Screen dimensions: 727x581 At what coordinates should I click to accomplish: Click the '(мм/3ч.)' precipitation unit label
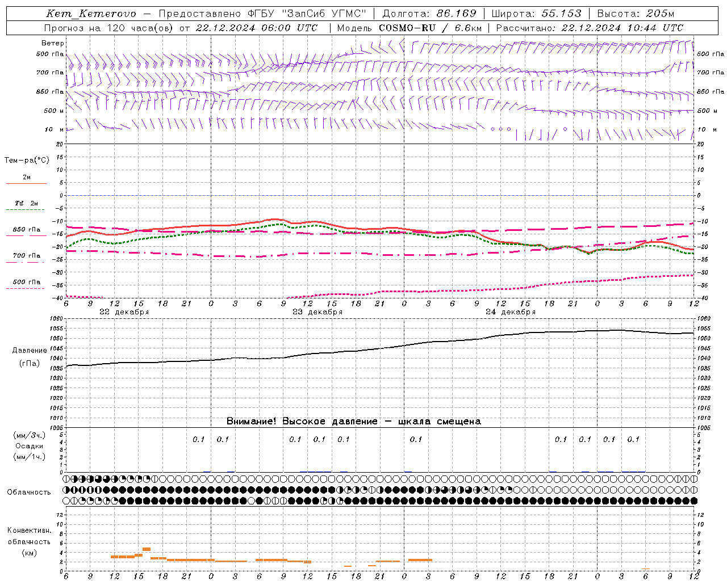pyautogui.click(x=30, y=435)
